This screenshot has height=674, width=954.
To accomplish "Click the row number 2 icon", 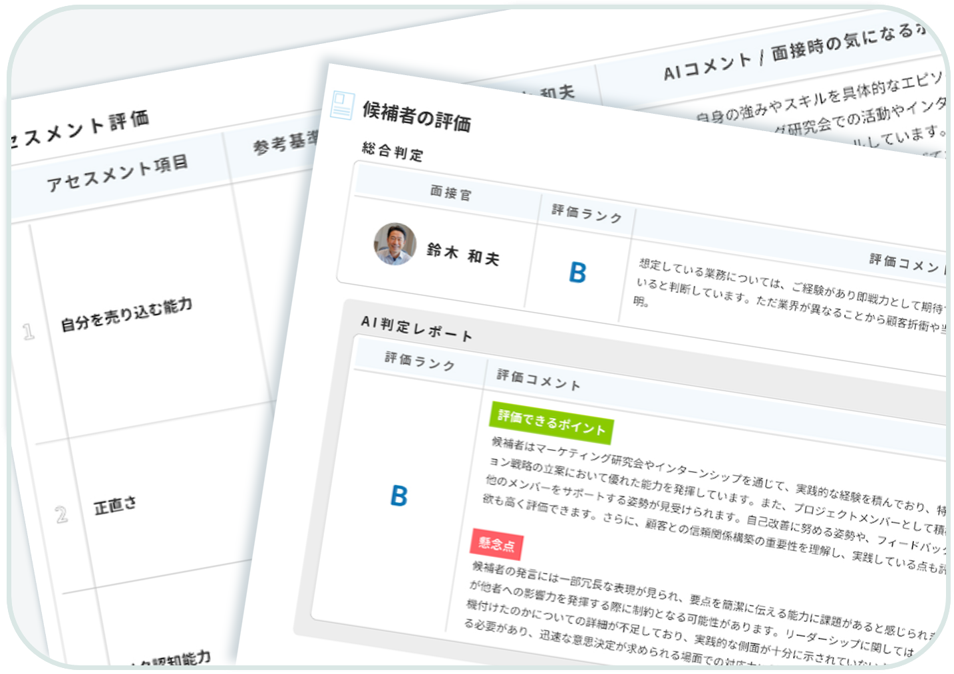I will point(61,514).
